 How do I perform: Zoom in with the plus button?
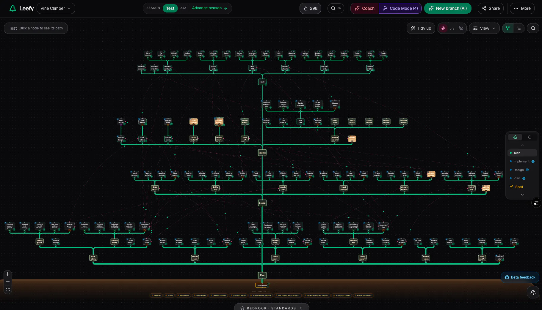[x=8, y=274]
